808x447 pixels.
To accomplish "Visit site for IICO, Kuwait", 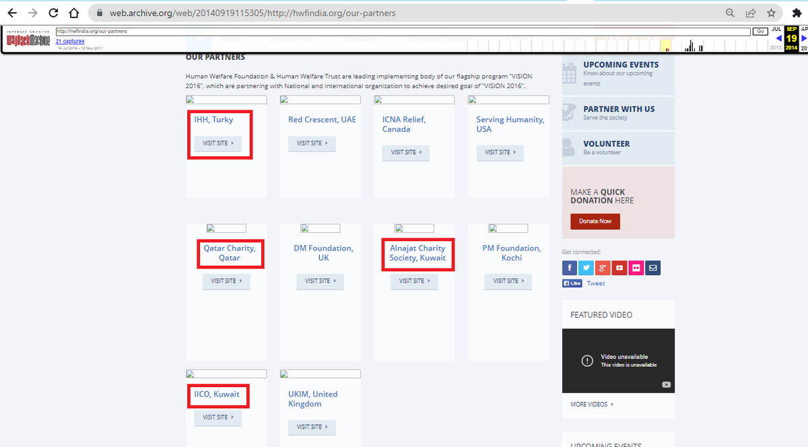I will pos(218,417).
